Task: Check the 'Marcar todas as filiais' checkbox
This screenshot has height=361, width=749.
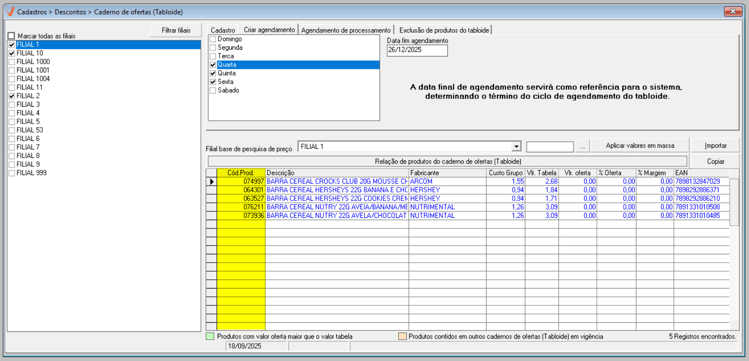Action: [x=11, y=36]
